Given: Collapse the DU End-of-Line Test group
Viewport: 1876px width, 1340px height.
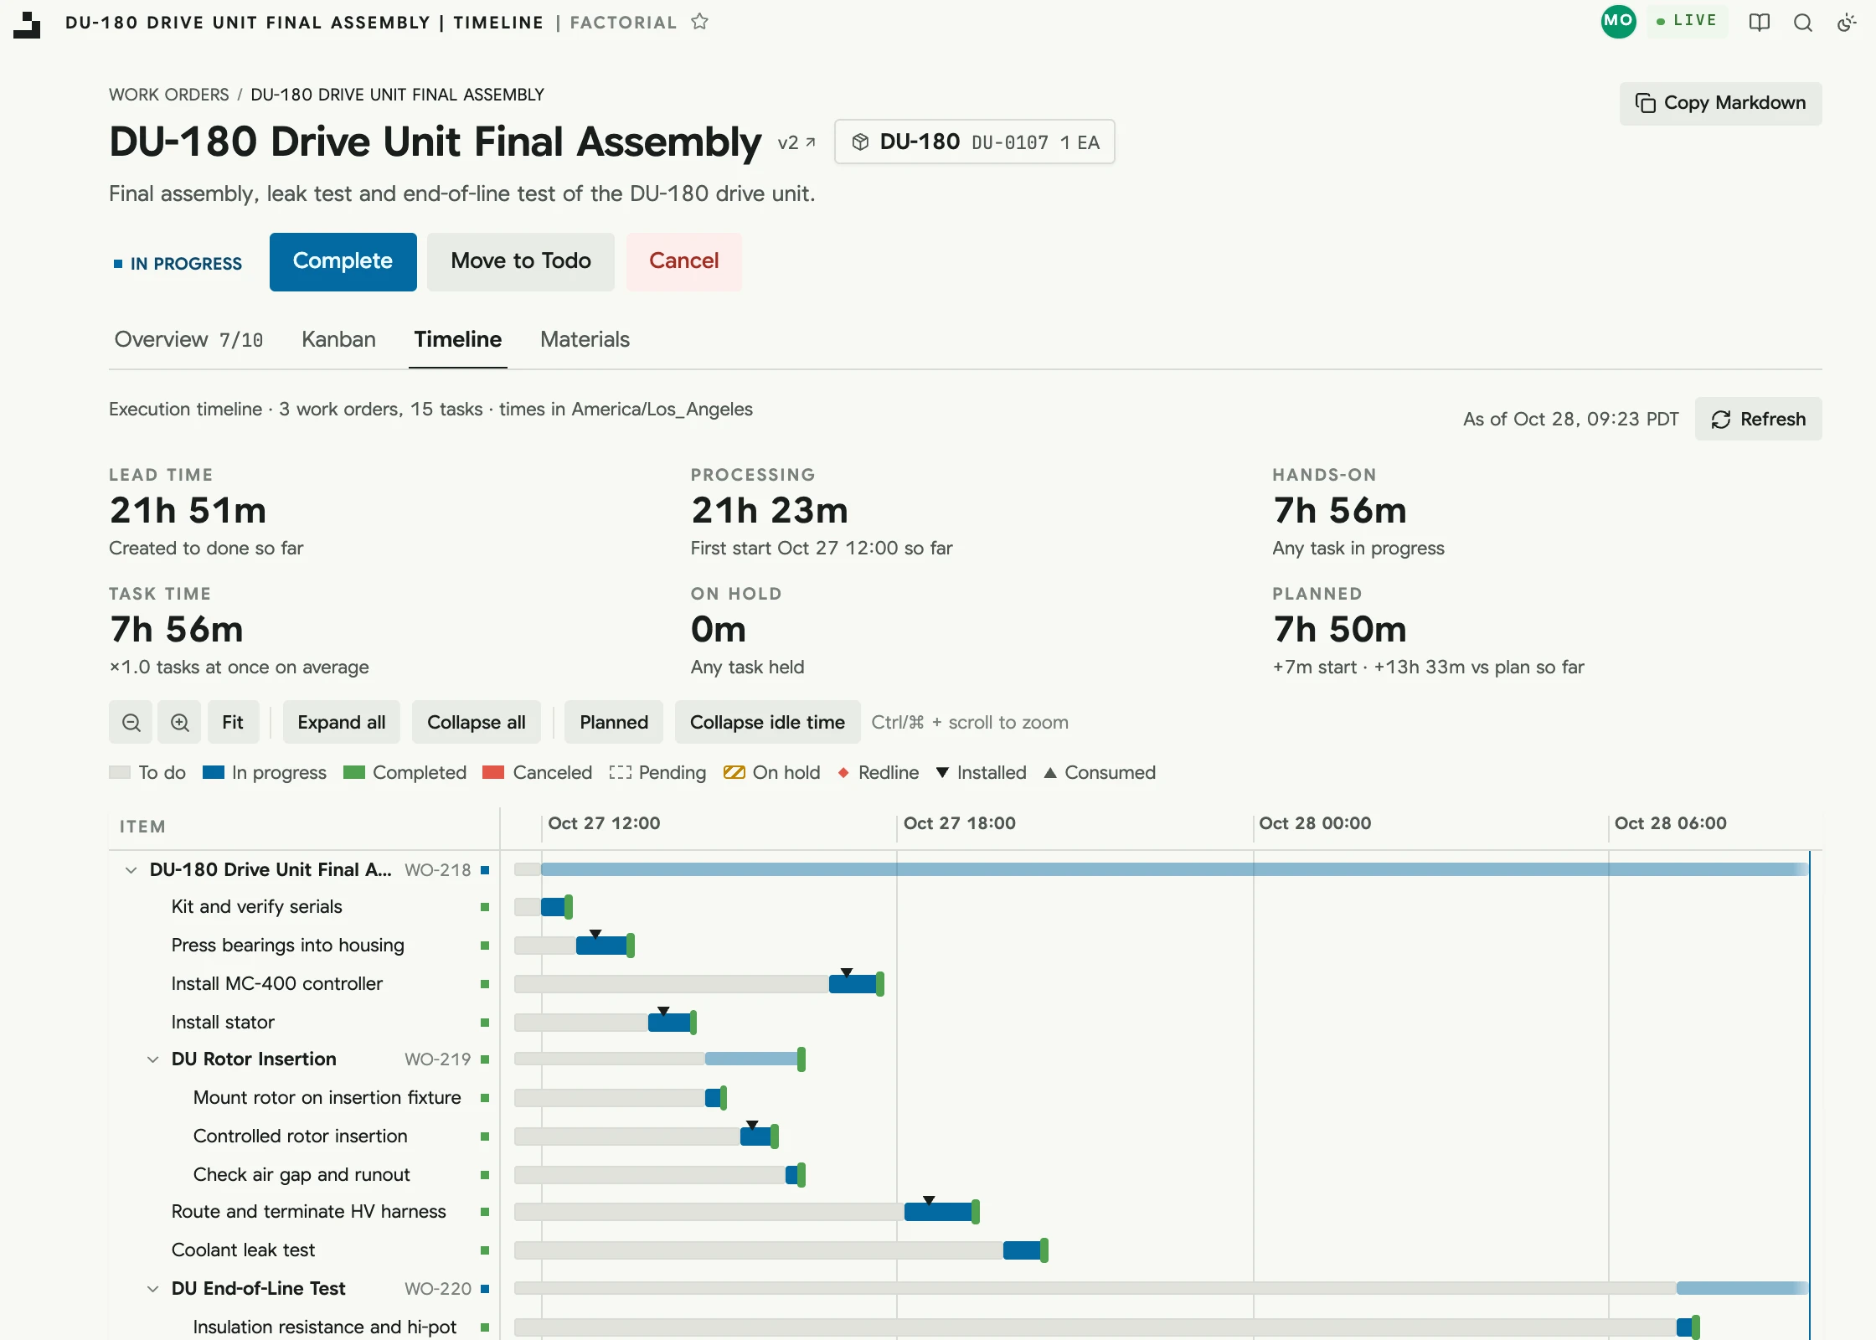Looking at the screenshot, I should [x=152, y=1289].
